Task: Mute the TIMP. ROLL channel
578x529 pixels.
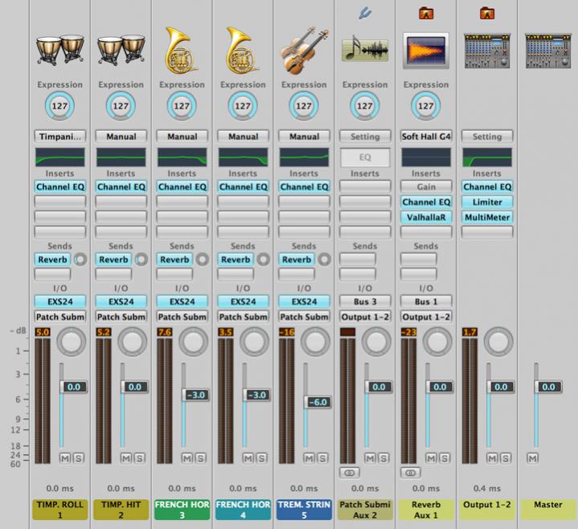Action: 65,458
